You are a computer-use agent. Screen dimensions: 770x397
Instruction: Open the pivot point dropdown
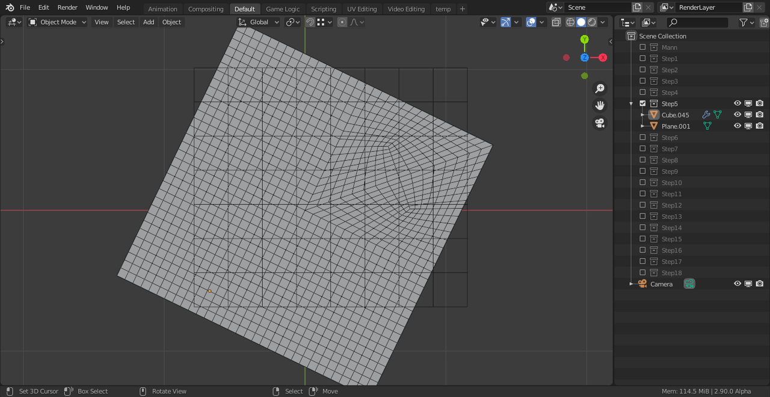(x=293, y=22)
